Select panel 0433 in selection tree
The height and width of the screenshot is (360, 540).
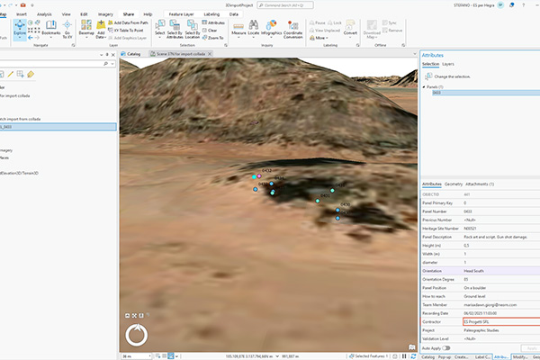pyautogui.click(x=437, y=93)
